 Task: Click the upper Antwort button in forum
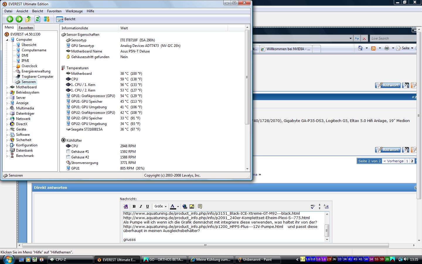tap(387, 85)
